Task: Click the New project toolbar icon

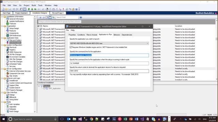Action: pos(3,9)
